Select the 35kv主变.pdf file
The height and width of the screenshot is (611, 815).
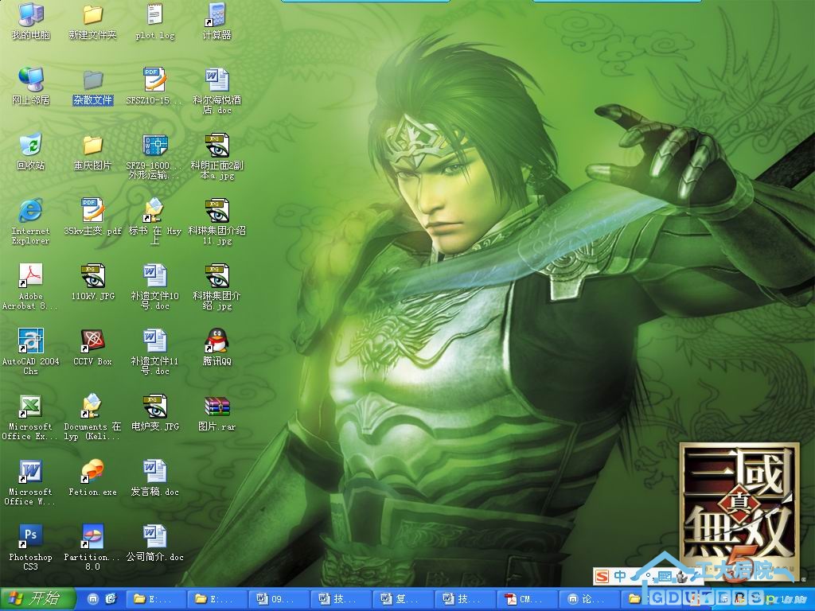(93, 211)
